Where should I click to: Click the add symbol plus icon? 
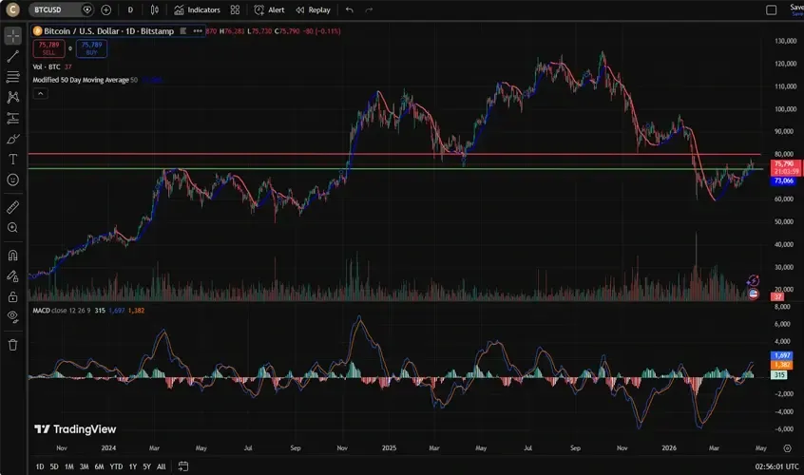[105, 9]
